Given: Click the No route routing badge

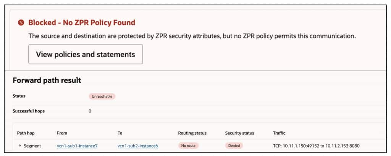Looking at the screenshot, I should [x=188, y=146].
